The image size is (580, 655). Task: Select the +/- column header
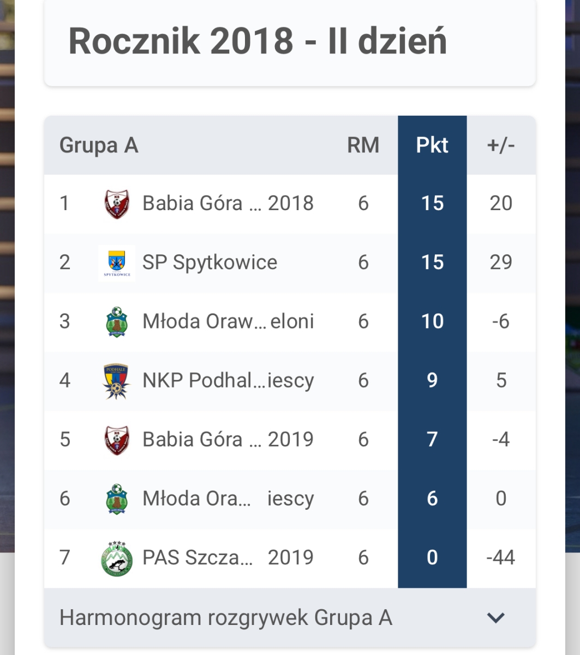pos(501,145)
